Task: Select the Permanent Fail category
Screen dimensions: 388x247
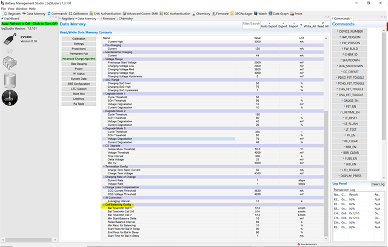Action: click(x=79, y=54)
